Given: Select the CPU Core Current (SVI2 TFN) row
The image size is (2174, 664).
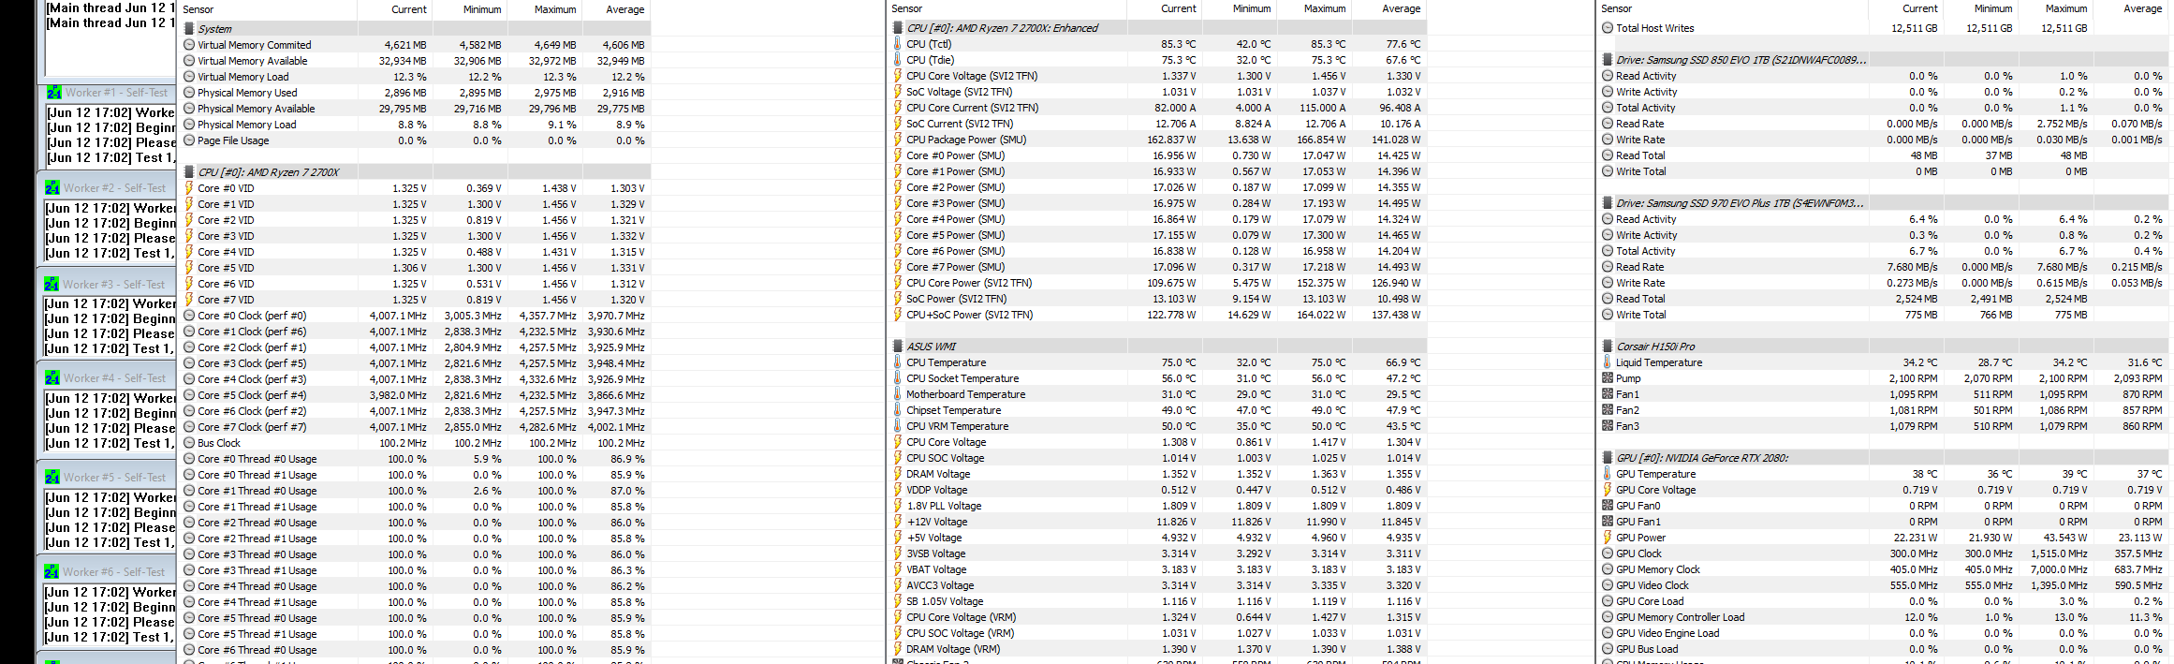Looking at the screenshot, I should point(1157,108).
